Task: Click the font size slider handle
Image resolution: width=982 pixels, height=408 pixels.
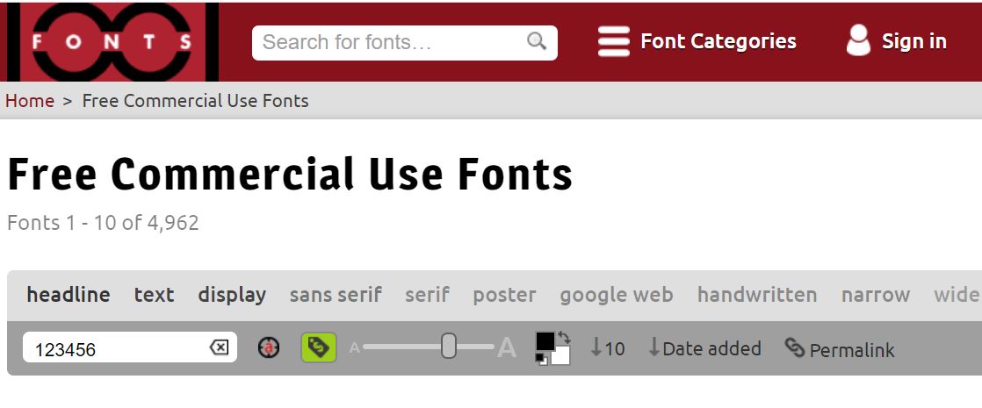Action: (448, 347)
